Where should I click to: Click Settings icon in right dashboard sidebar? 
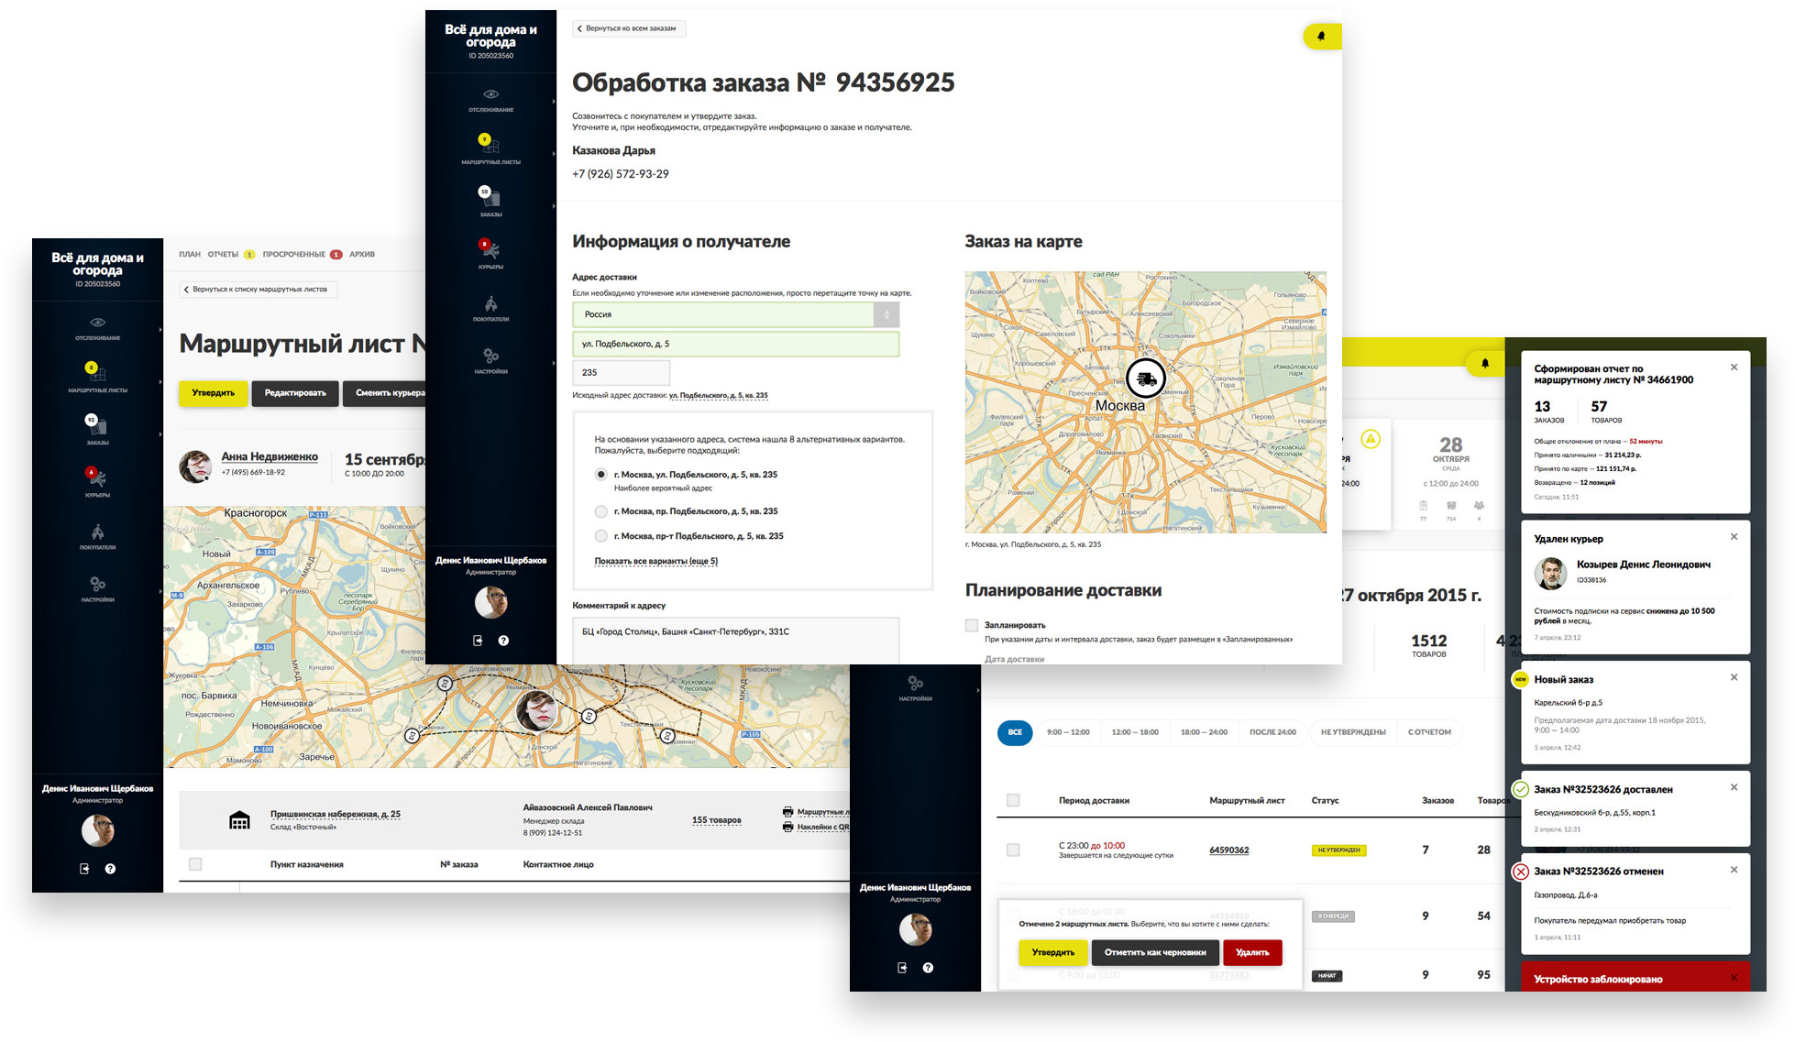[915, 683]
